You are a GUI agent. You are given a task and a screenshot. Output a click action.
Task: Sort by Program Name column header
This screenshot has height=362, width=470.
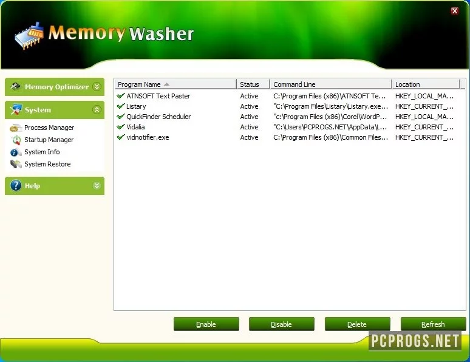coord(175,84)
